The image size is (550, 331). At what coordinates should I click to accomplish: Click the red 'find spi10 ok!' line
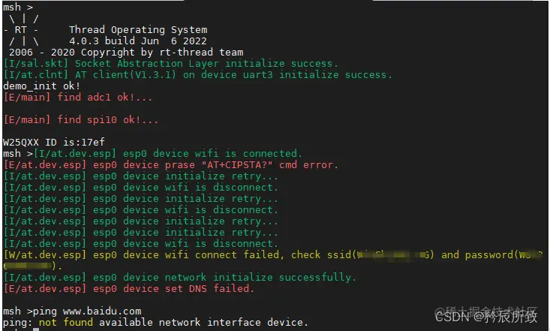coord(81,119)
